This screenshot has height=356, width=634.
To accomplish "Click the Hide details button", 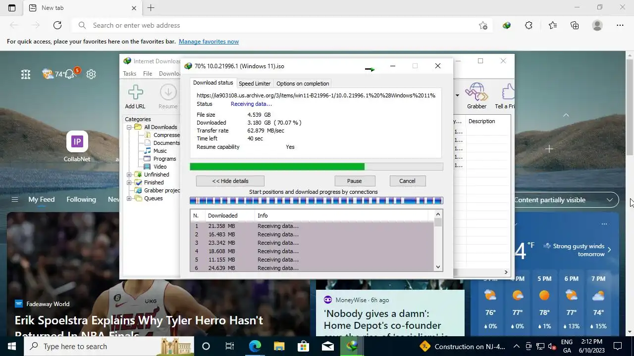I will pyautogui.click(x=230, y=181).
